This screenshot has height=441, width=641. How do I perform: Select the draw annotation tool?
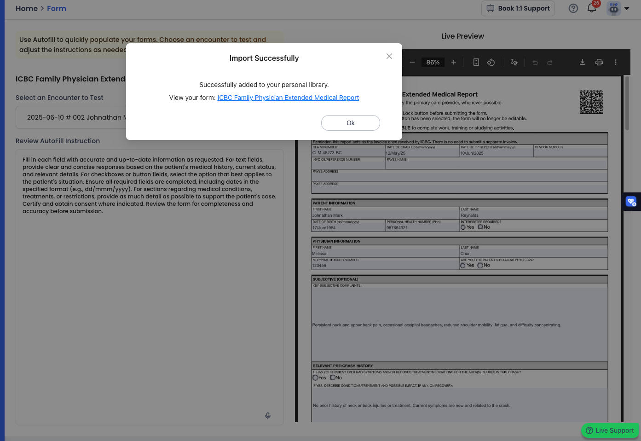click(514, 62)
